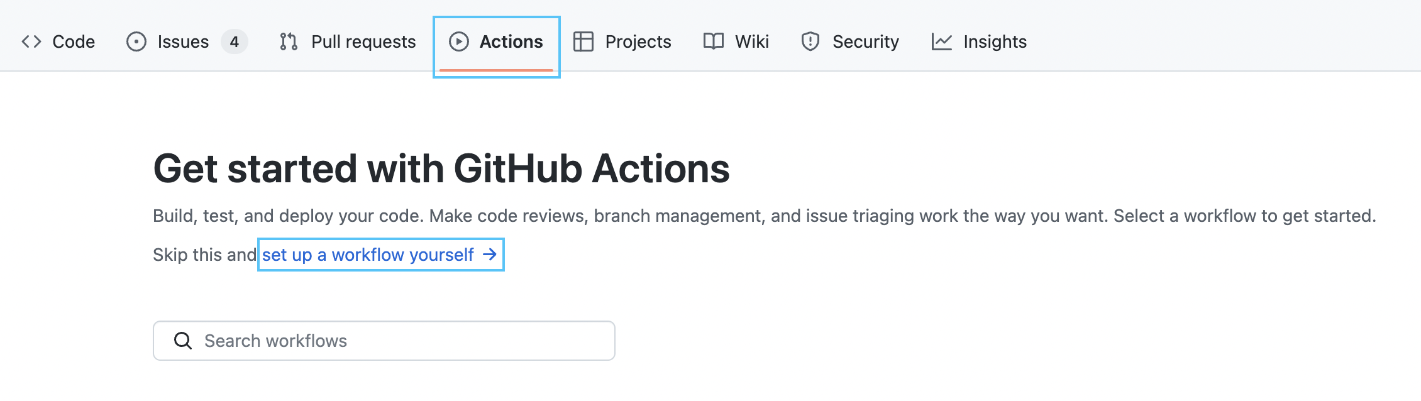Click the Code angle-brackets icon
1421x401 pixels.
(x=31, y=41)
